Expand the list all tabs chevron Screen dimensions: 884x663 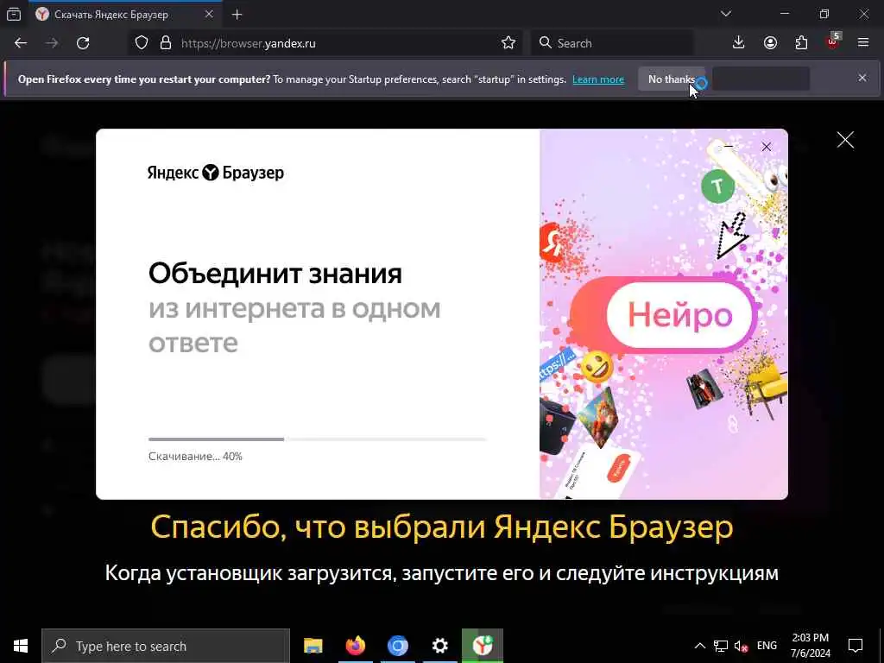tap(726, 14)
